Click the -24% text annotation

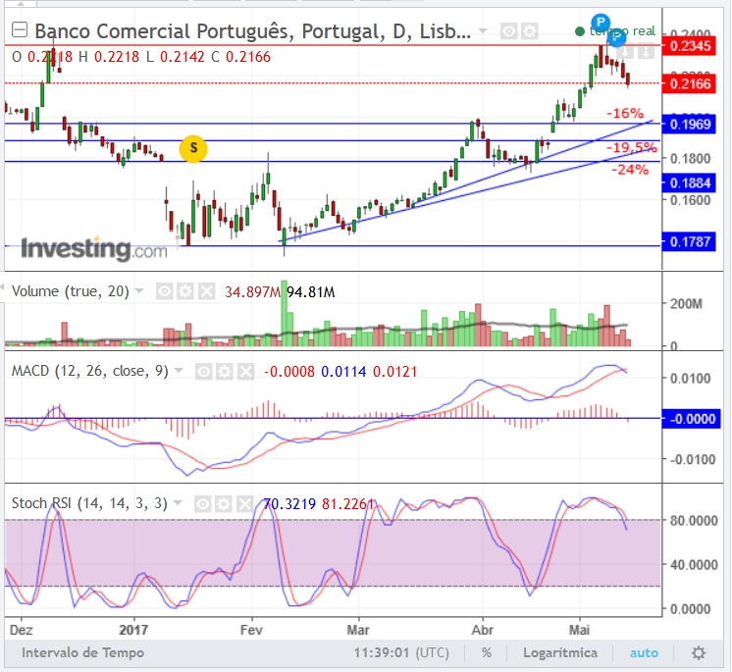tap(630, 170)
